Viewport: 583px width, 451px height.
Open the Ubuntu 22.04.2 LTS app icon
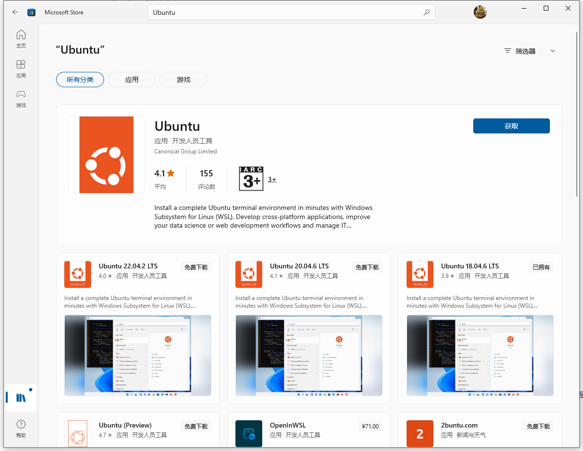point(77,274)
